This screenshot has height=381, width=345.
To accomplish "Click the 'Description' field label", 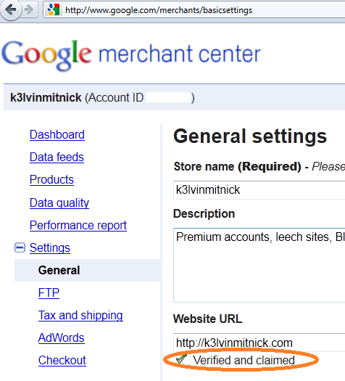I will pos(204,214).
